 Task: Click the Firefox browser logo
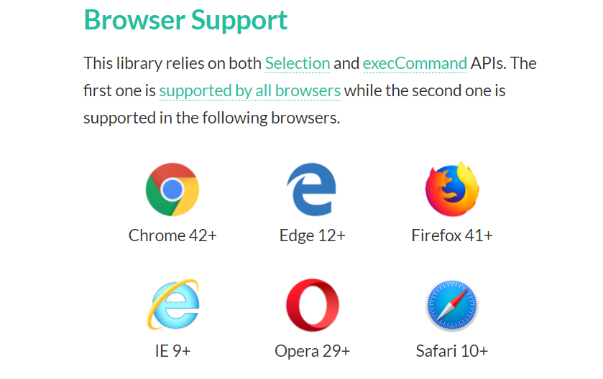tap(452, 189)
